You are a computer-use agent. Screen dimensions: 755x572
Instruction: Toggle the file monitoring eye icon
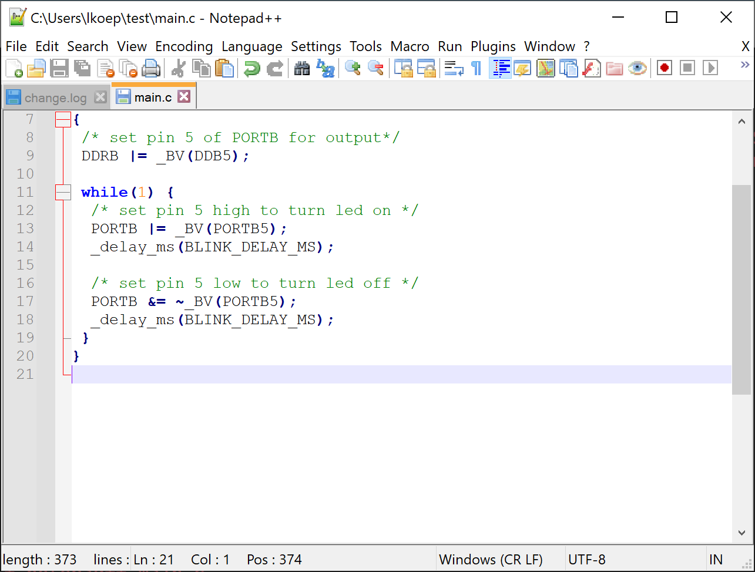(637, 68)
